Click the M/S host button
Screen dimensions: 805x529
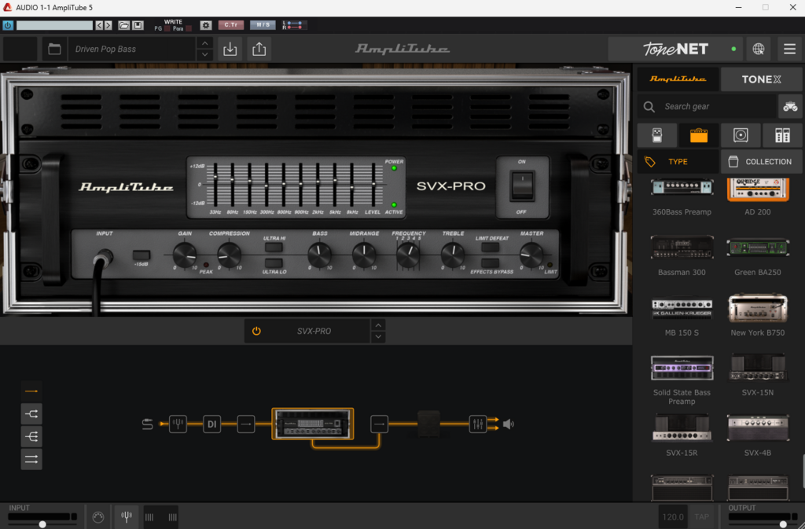263,24
